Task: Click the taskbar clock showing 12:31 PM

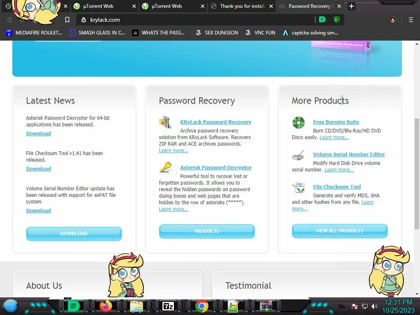Action: coord(398,302)
